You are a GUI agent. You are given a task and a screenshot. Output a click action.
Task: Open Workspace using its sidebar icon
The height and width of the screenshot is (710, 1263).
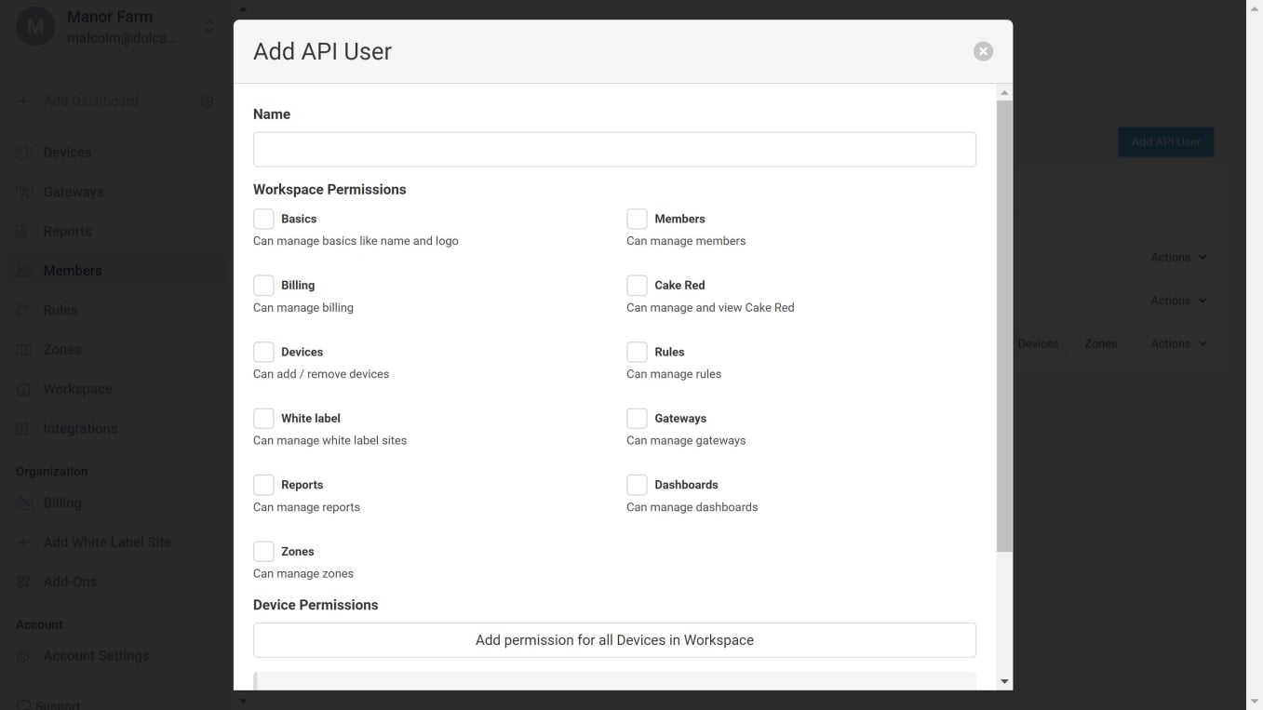tap(23, 388)
